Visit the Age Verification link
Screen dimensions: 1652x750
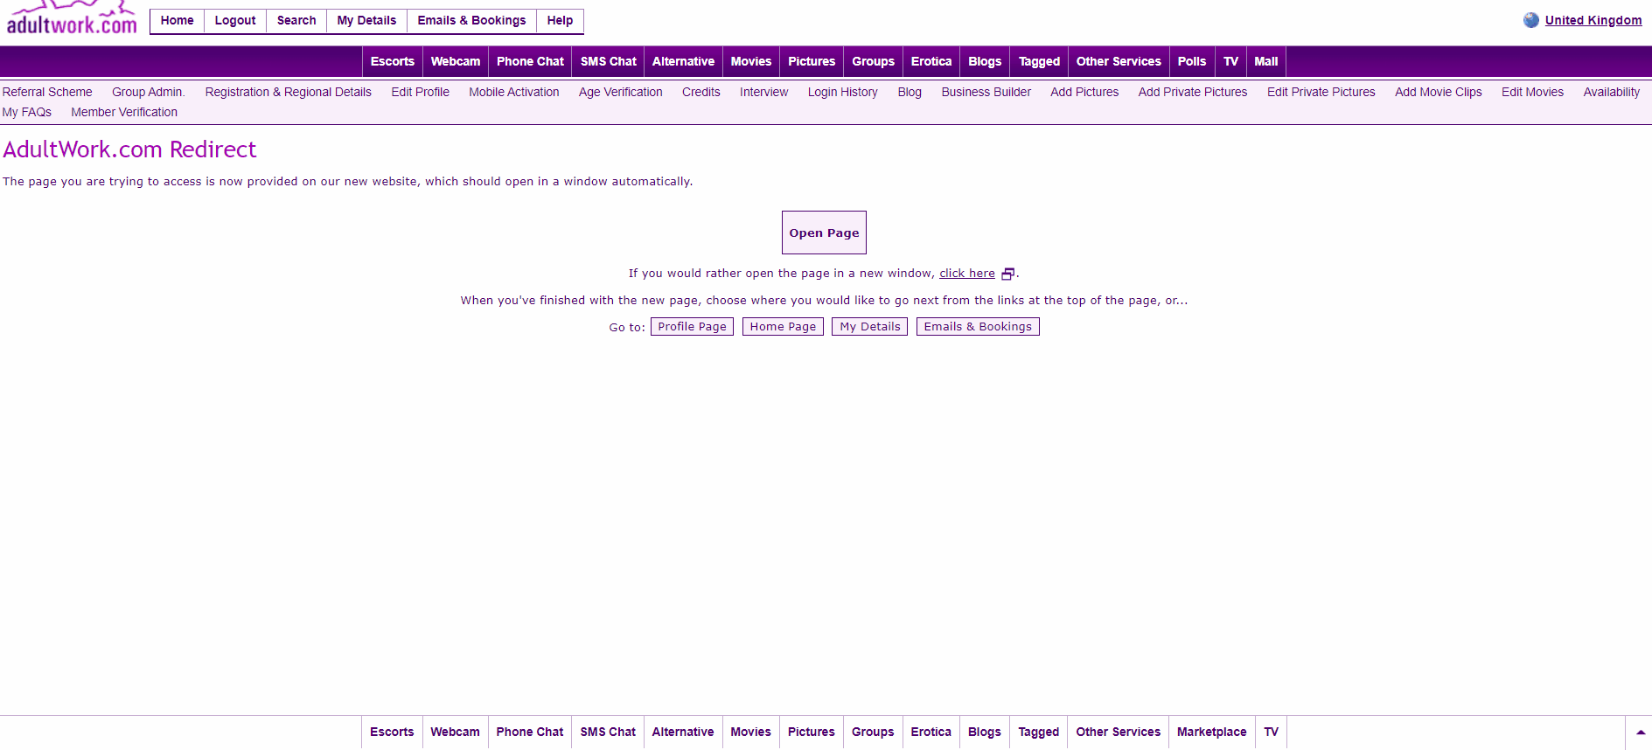coord(620,93)
